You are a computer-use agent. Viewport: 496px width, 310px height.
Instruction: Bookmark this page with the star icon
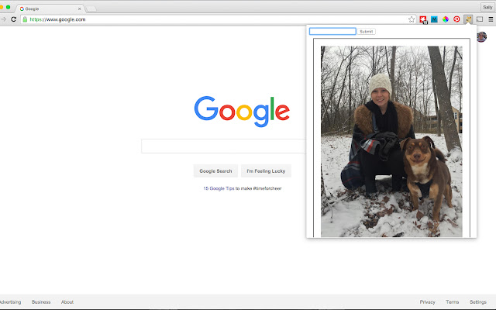click(x=412, y=19)
